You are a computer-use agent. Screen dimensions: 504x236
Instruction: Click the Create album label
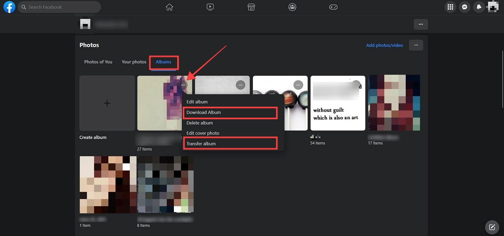[x=93, y=137]
